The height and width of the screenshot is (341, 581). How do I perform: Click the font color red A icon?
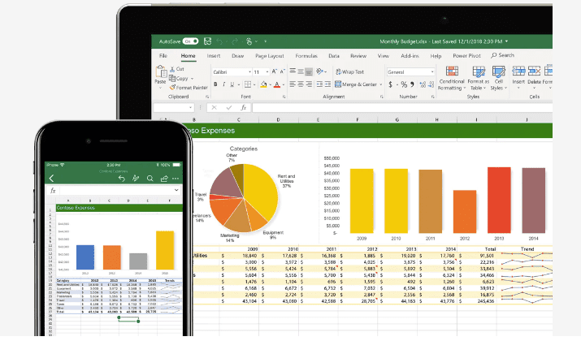(277, 84)
